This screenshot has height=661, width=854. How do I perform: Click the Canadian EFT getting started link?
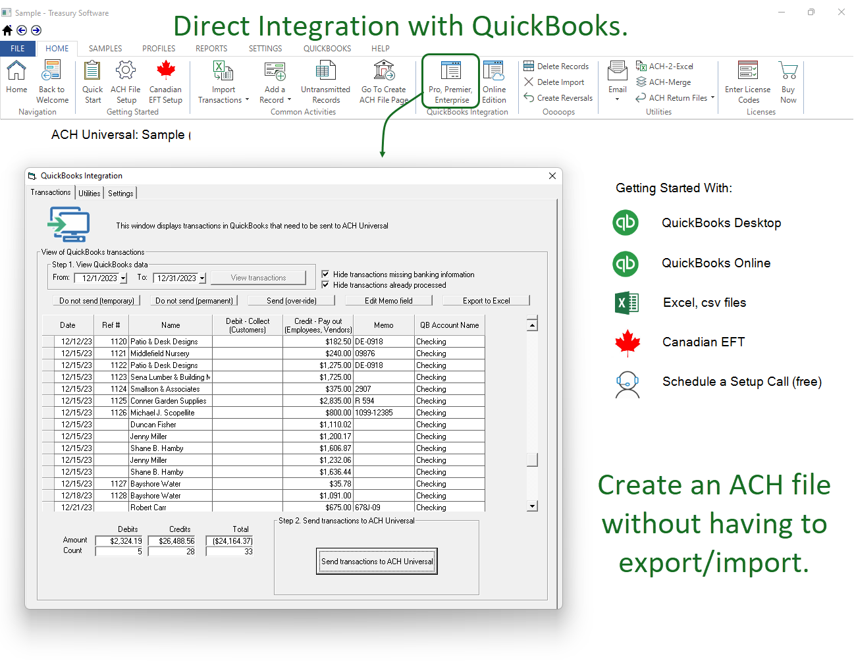point(703,342)
